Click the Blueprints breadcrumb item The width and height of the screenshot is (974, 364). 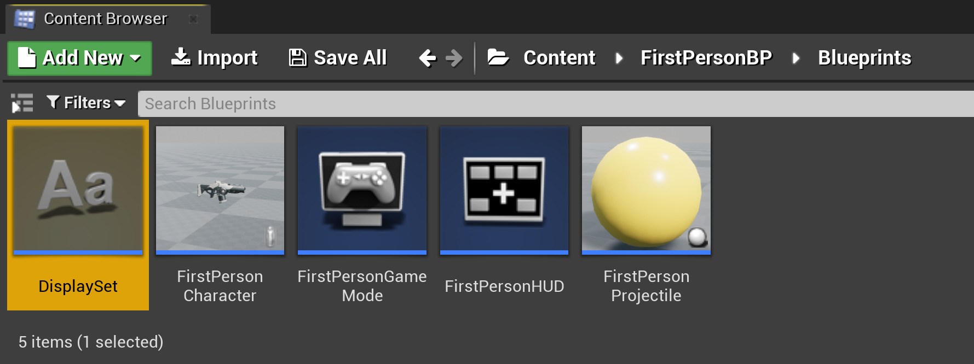tap(864, 57)
